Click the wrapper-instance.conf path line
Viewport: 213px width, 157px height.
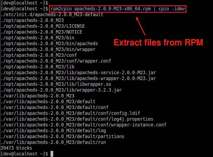click(83, 125)
